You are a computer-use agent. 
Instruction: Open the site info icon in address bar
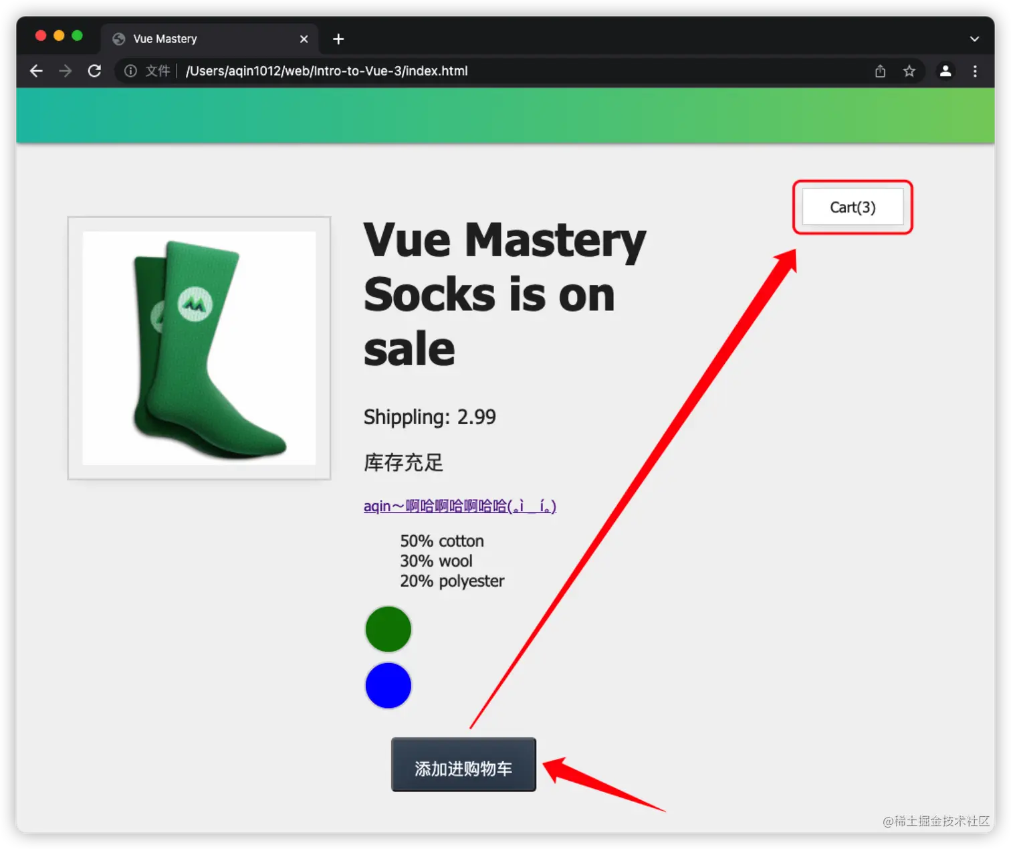pos(130,71)
